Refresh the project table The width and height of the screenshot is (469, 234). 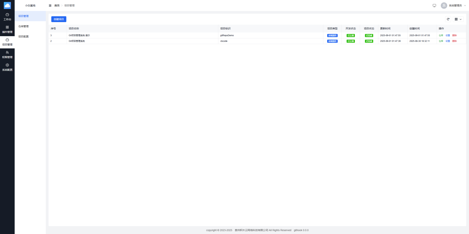[448, 19]
